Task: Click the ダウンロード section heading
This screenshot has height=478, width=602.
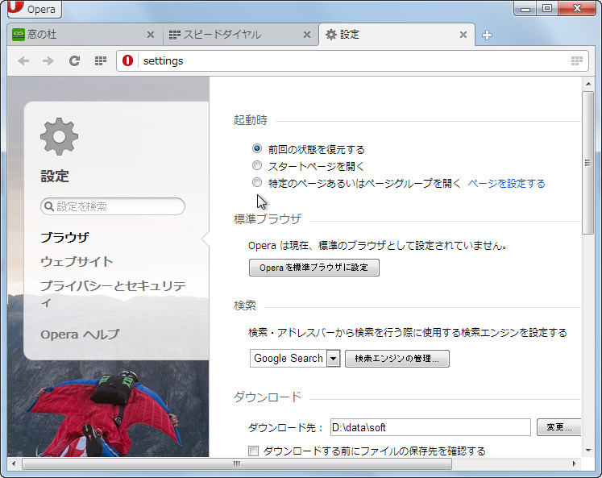Action: (x=268, y=397)
